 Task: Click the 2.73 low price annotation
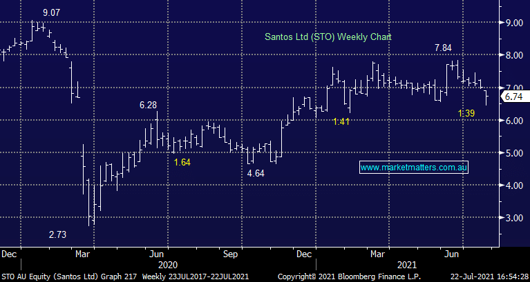coord(57,234)
